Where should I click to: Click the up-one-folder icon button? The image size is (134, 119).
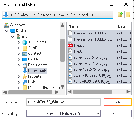click(x=120, y=15)
